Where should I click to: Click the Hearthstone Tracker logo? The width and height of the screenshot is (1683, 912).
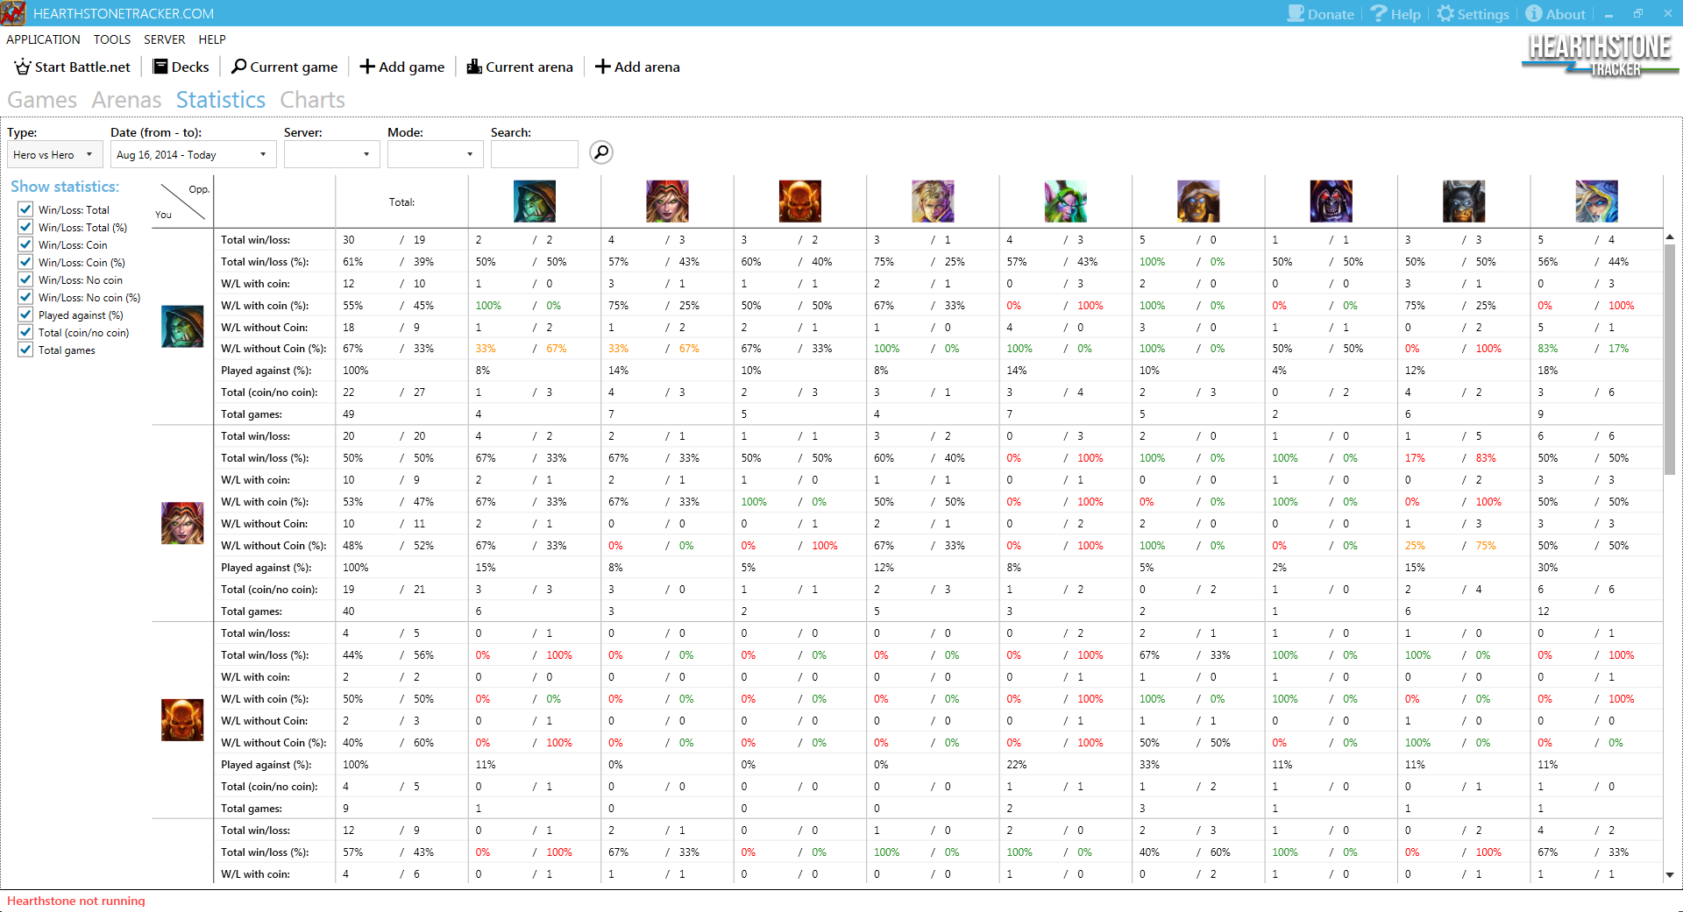click(x=1599, y=55)
